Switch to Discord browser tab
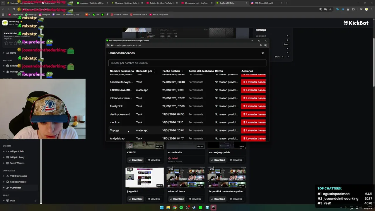The image size is (375, 211). point(266,3)
